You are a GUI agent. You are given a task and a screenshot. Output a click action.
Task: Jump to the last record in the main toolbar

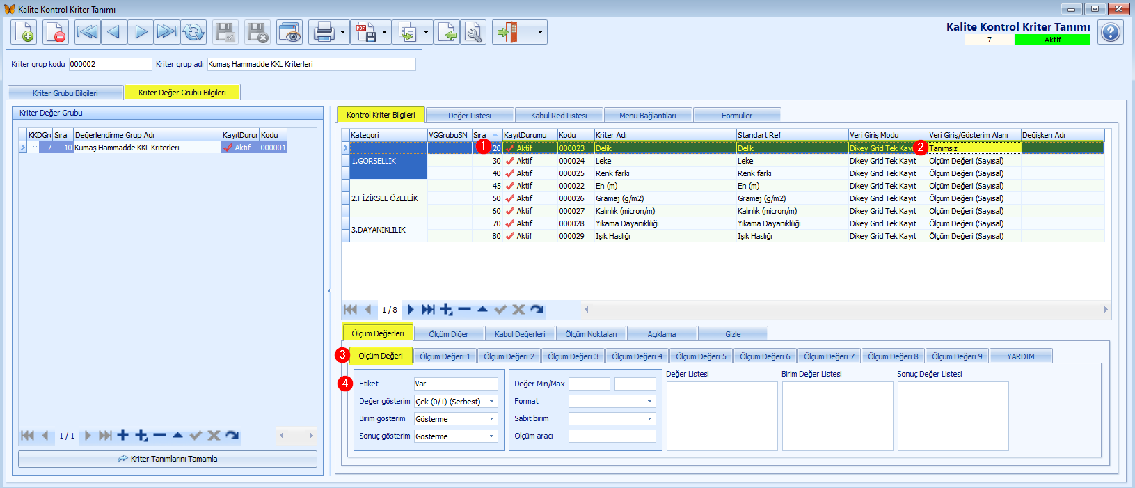tap(167, 32)
